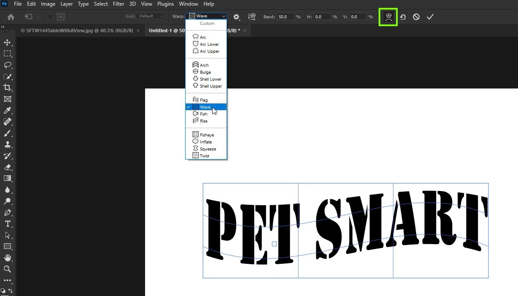Select the Path Selection tool
This screenshot has width=518, height=296.
click(7, 235)
